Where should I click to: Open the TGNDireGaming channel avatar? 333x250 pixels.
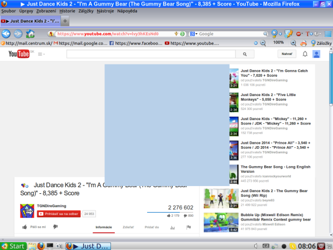[27, 211]
